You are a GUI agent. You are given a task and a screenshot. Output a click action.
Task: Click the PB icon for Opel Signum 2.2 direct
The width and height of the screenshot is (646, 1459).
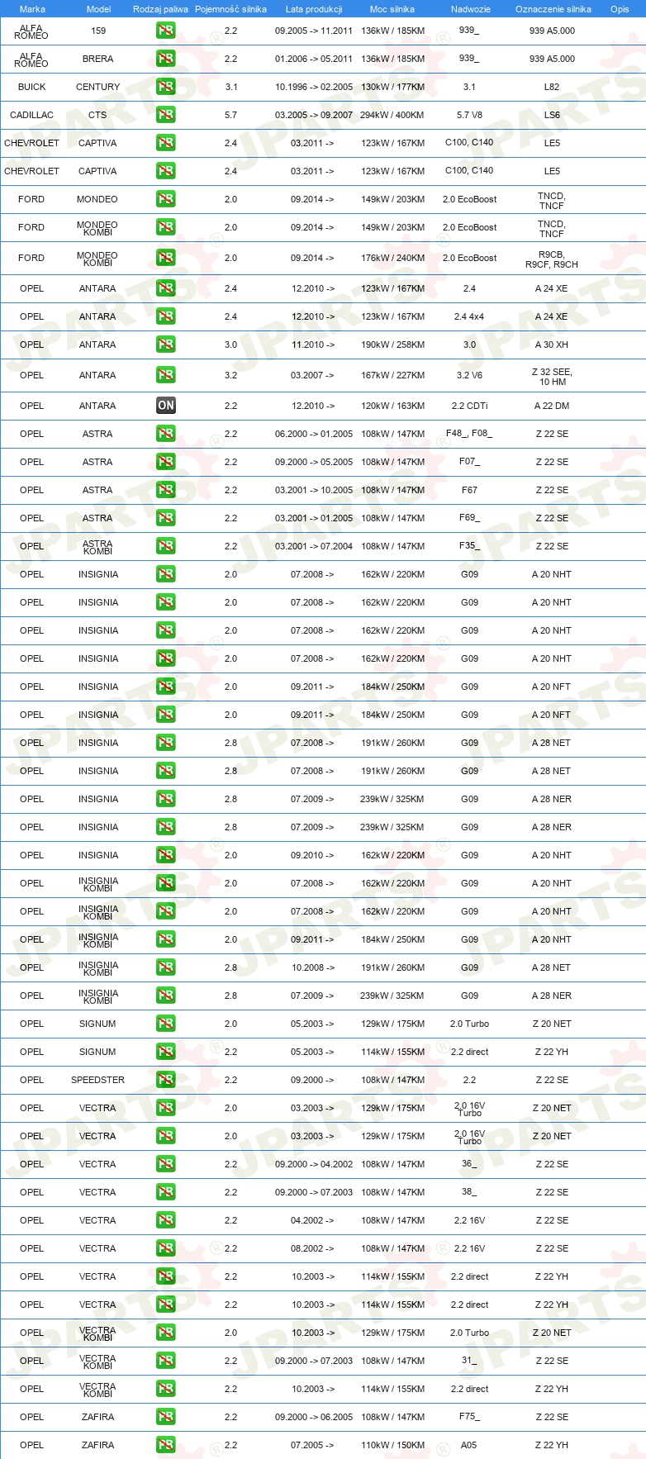point(166,1052)
